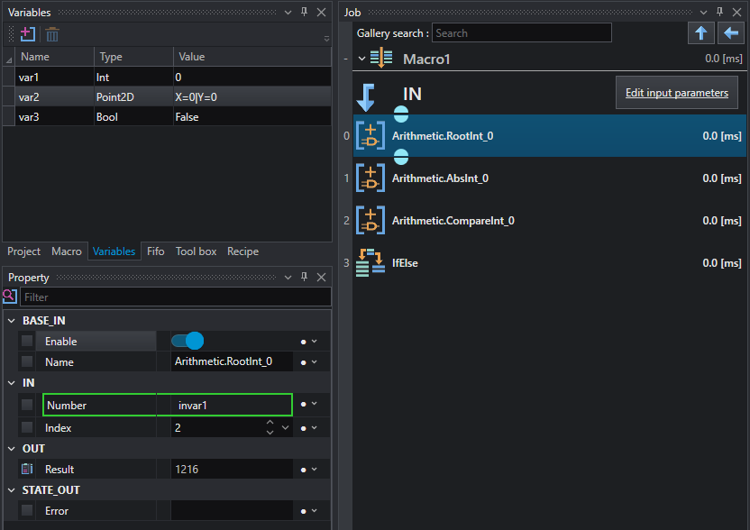The height and width of the screenshot is (530, 750).
Task: Switch to the Tool box tab
Action: coord(197,251)
